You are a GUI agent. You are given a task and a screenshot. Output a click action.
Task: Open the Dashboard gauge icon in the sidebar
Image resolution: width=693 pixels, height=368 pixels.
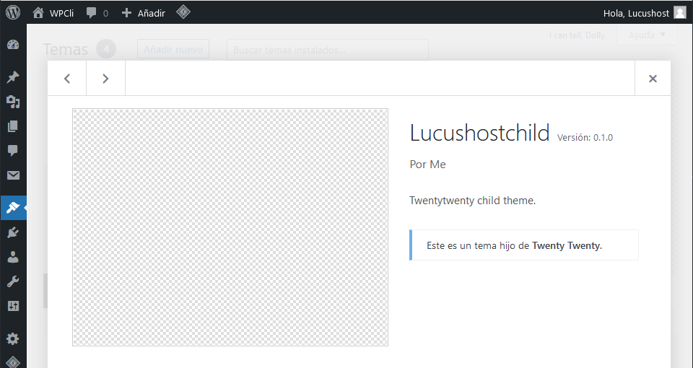pos(13,45)
